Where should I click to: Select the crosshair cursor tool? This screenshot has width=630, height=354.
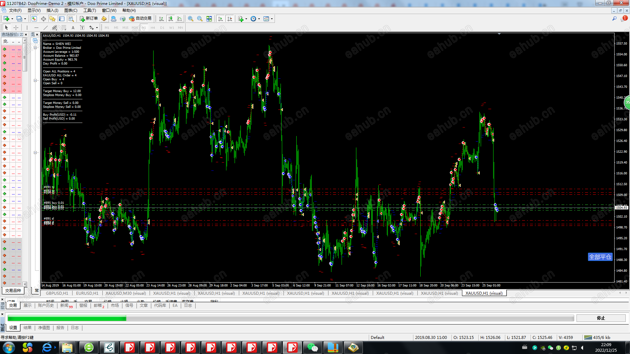16,28
